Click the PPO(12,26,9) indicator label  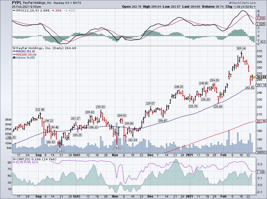pyautogui.click(x=28, y=11)
